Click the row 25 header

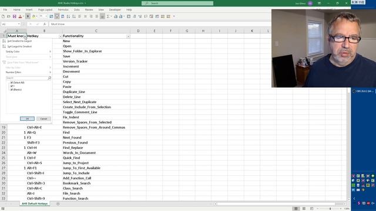[4, 158]
